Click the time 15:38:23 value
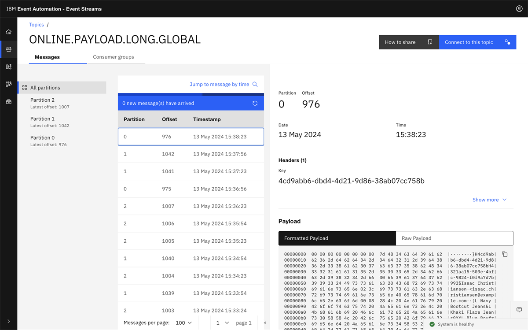528x330 pixels. click(x=411, y=134)
